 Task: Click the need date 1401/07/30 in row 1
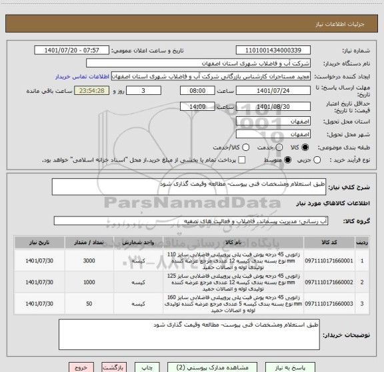[x=39, y=260]
